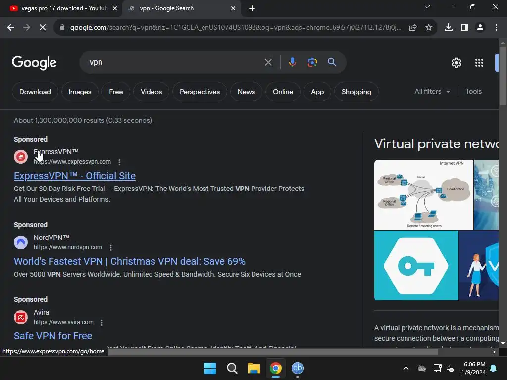This screenshot has height=380, width=507.
Task: Switch to the vegas pro 17 download tab
Action: coord(60,9)
